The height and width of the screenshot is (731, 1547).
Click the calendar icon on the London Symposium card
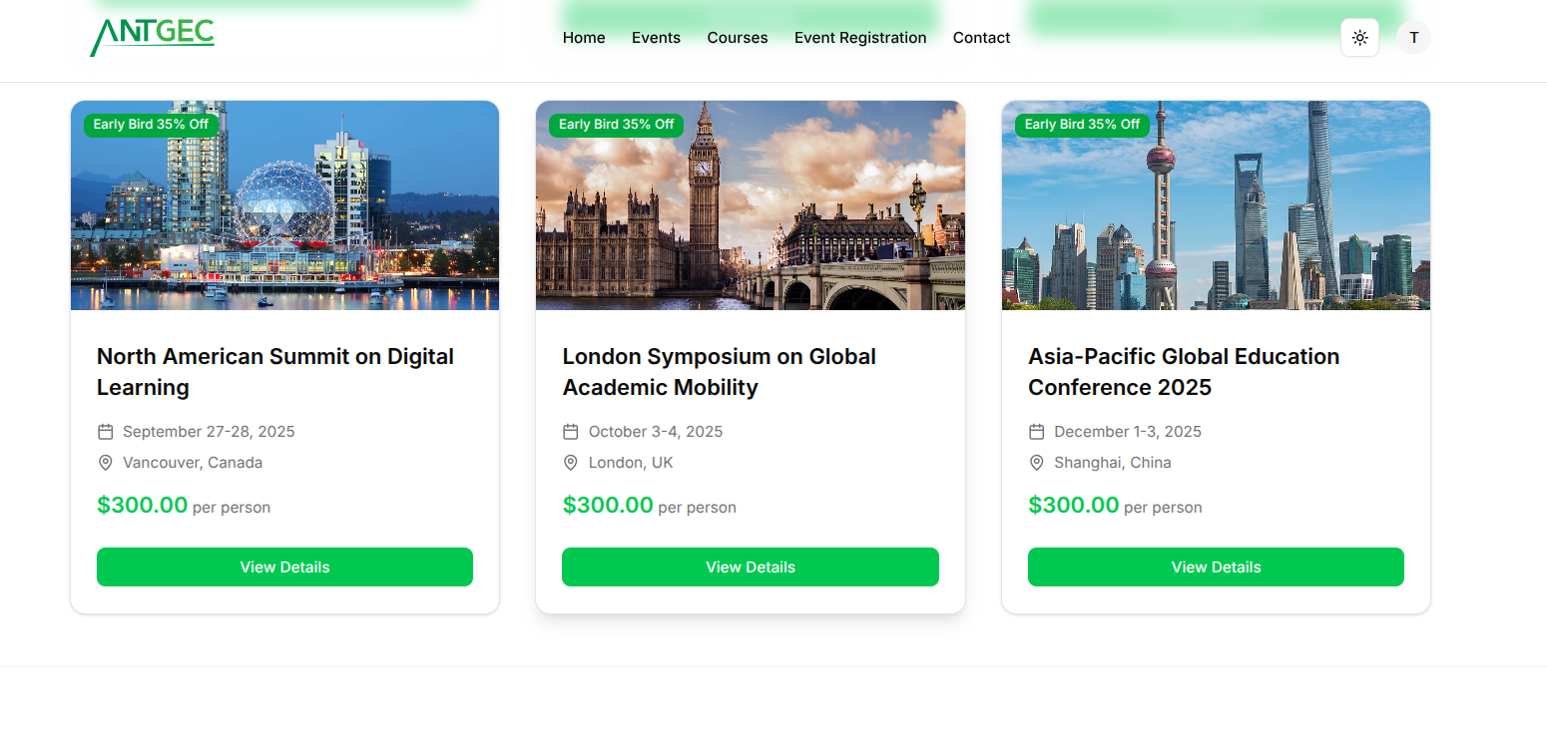coord(570,431)
